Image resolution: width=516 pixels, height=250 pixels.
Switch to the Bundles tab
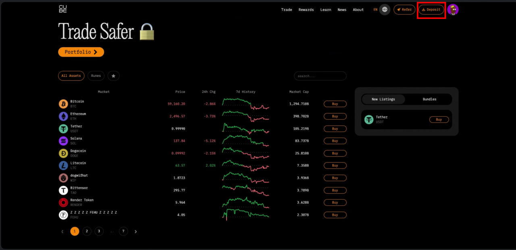[x=429, y=99]
